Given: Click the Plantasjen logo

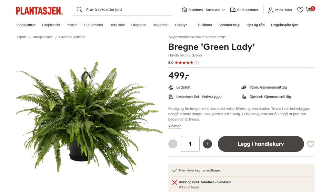Looking at the screenshot, I should tap(39, 11).
